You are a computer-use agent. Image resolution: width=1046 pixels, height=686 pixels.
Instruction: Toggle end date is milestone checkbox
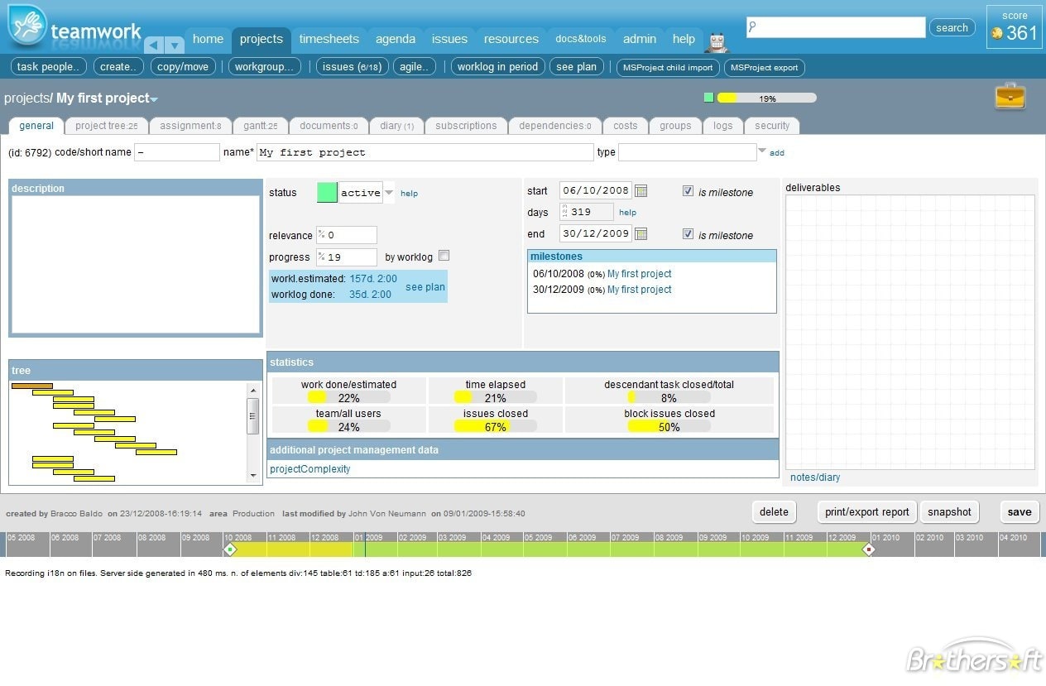(x=688, y=234)
